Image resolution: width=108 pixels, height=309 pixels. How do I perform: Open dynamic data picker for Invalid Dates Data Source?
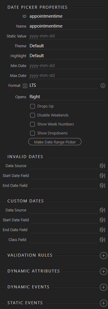click(x=102, y=166)
